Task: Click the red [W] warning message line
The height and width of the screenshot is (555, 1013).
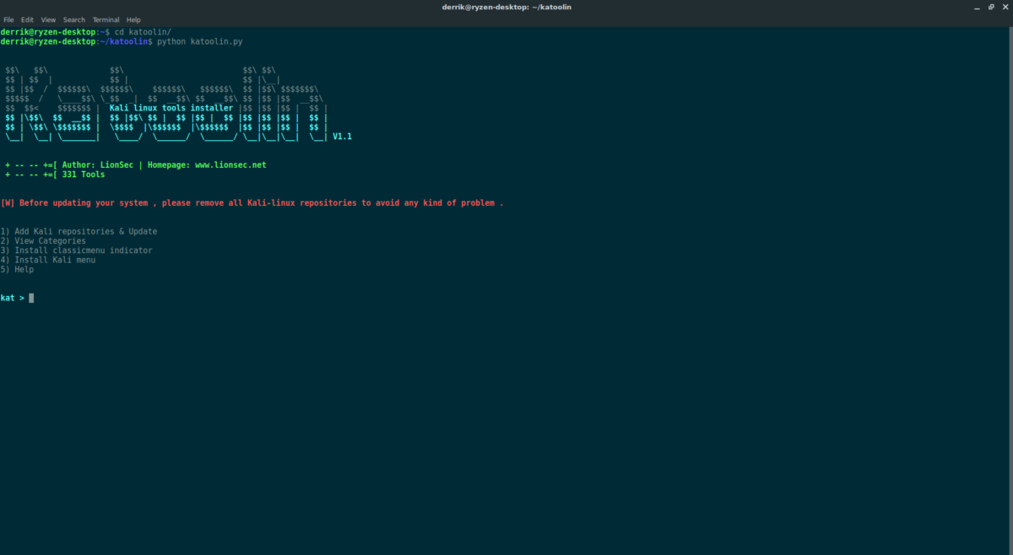Action: point(252,202)
